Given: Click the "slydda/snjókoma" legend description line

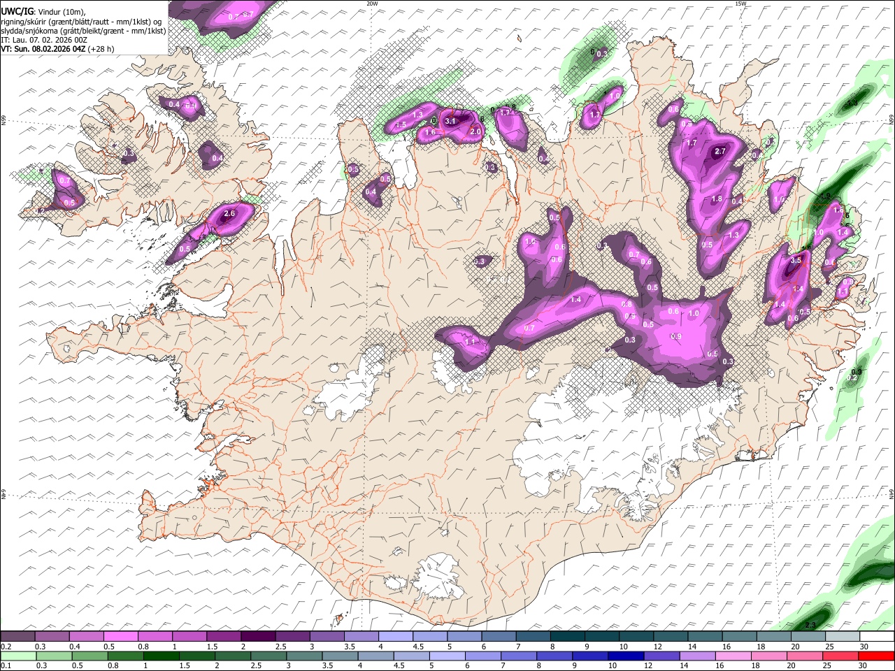Looking at the screenshot, I should [x=83, y=31].
